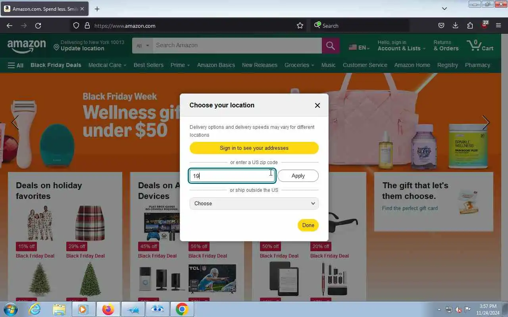Image resolution: width=508 pixels, height=317 pixels.
Task: Open the Music nav item
Action: click(328, 65)
